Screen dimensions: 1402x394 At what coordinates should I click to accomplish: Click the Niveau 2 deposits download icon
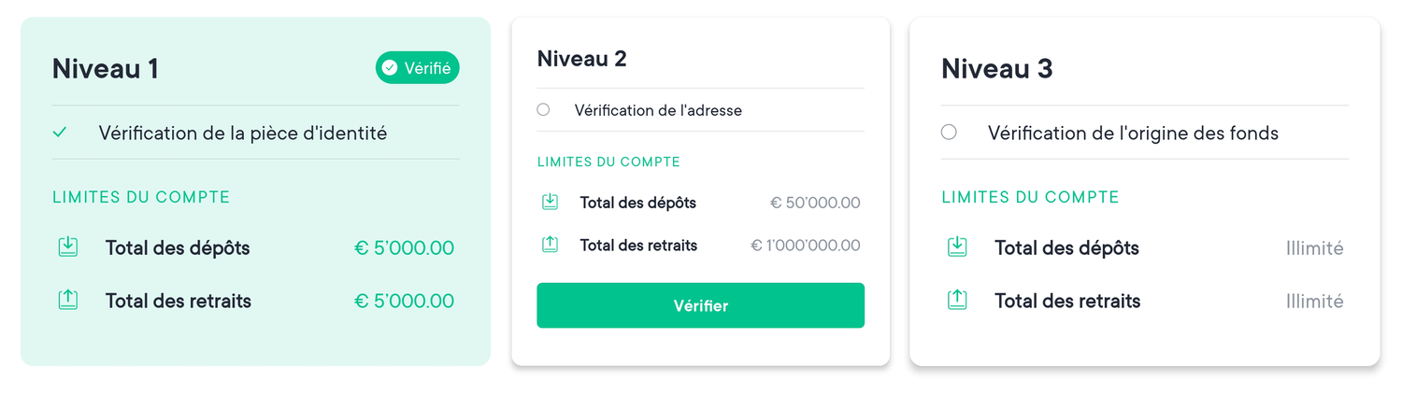[x=551, y=202]
